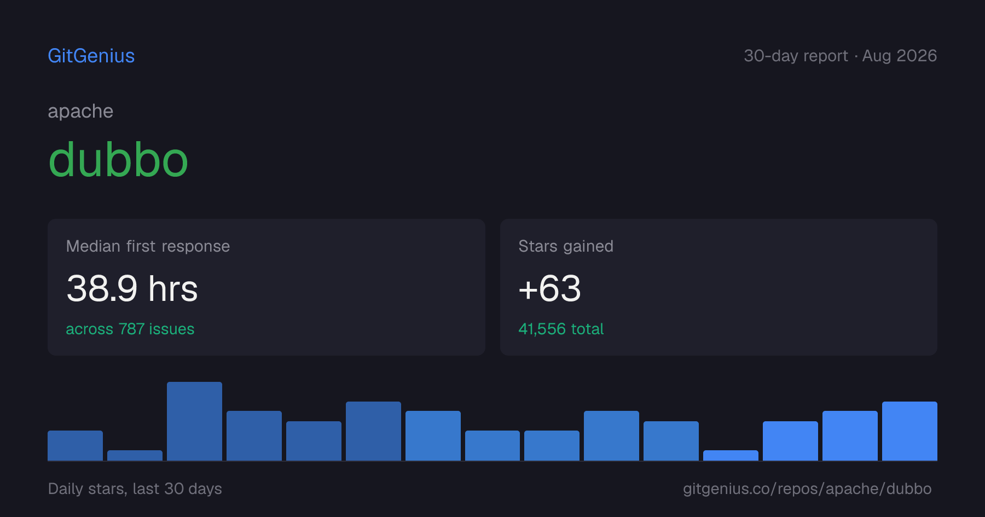Open the gitgenius.co/repos/apache/dubbo URL
Viewport: 985px width, 517px height.
tap(807, 489)
